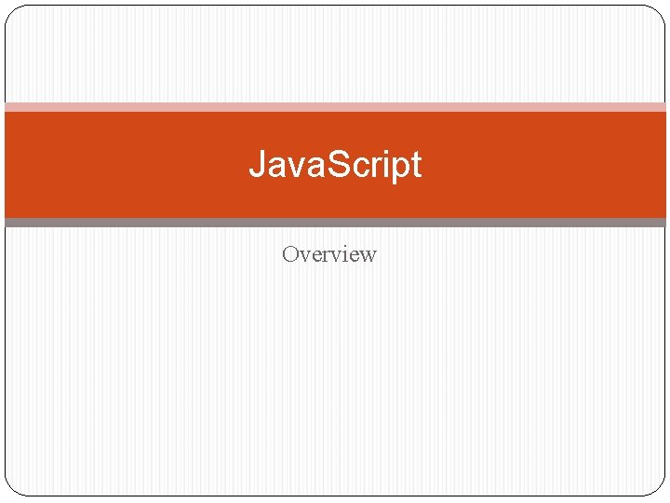Click striped background right of Overview
The width and height of the screenshot is (670, 503).
(x=521, y=254)
